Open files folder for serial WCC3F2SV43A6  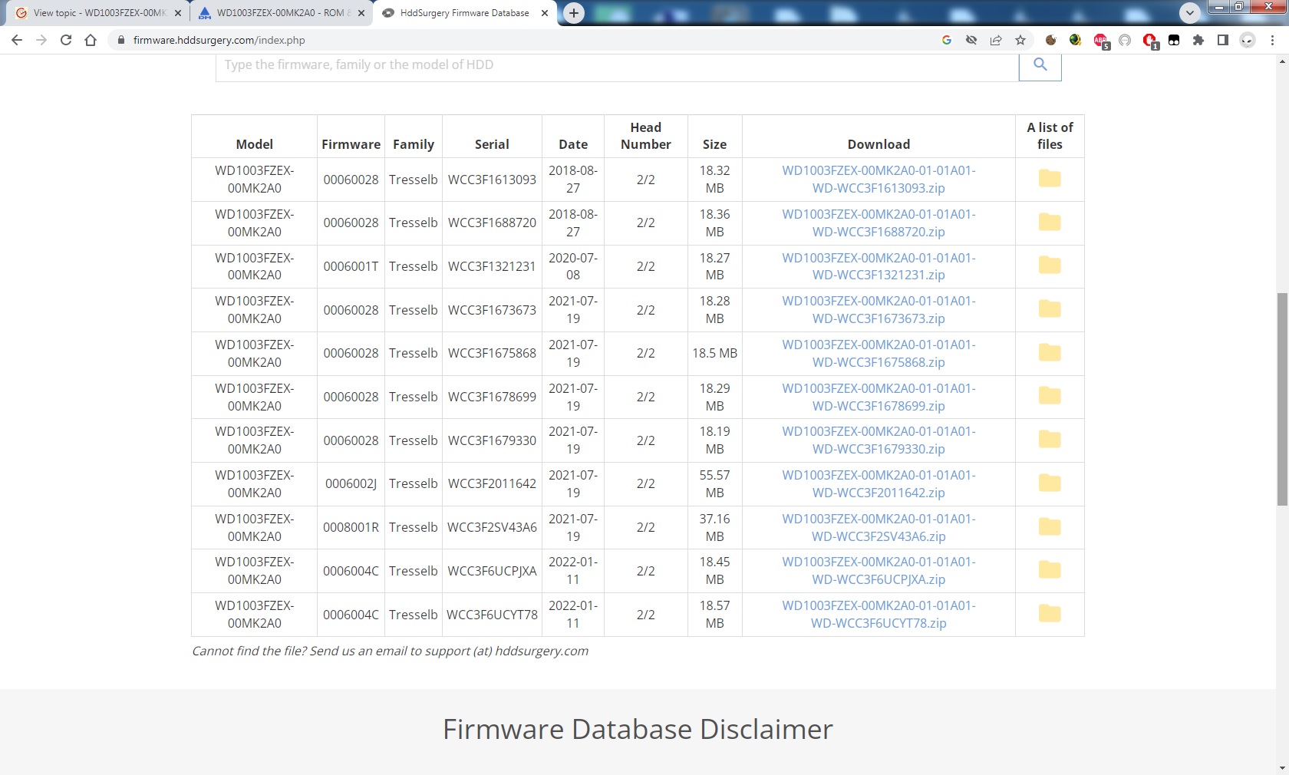1050,527
